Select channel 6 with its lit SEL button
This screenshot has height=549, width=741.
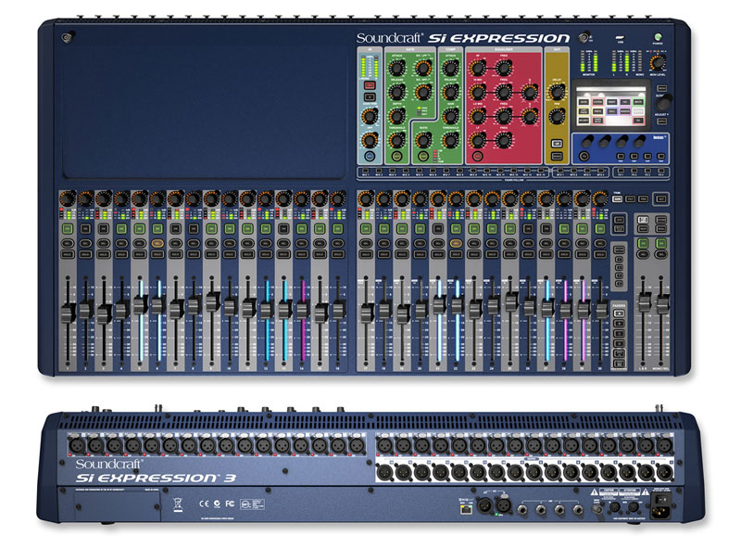point(157,243)
